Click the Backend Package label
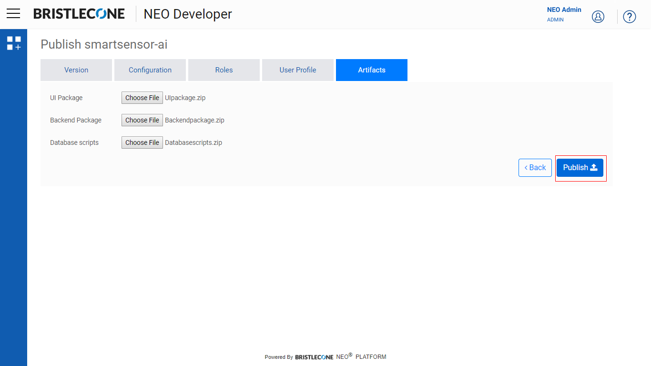Image resolution: width=651 pixels, height=366 pixels. (x=76, y=120)
